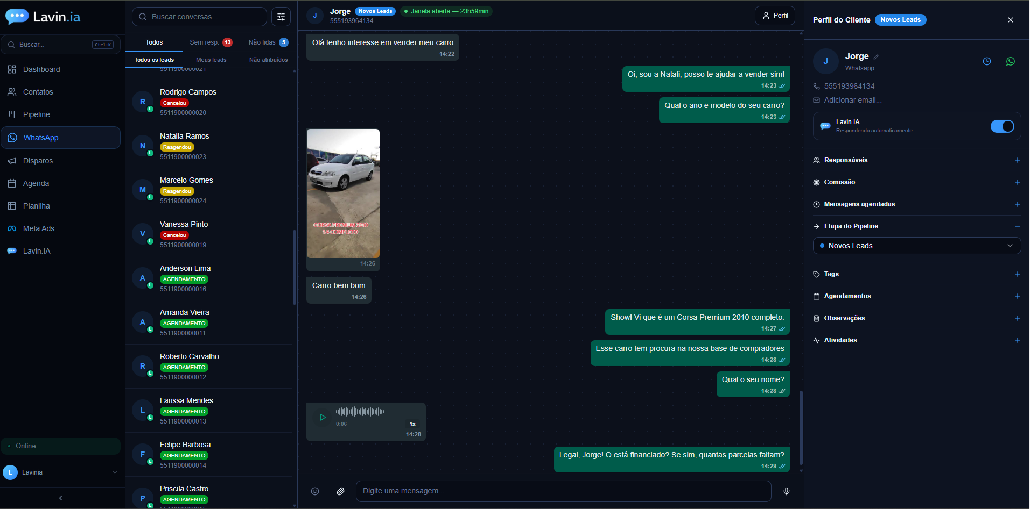This screenshot has height=509, width=1030.
Task: Change audio playback speed 1x
Action: (x=412, y=424)
